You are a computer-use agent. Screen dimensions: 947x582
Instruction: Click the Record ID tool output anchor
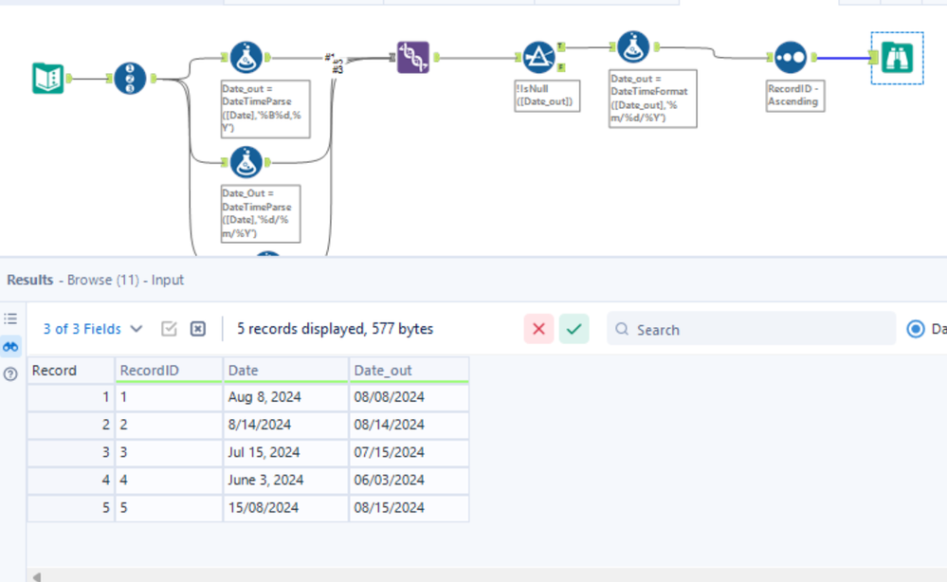[154, 78]
